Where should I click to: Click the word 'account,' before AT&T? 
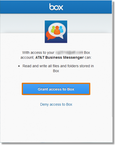(x=28, y=58)
